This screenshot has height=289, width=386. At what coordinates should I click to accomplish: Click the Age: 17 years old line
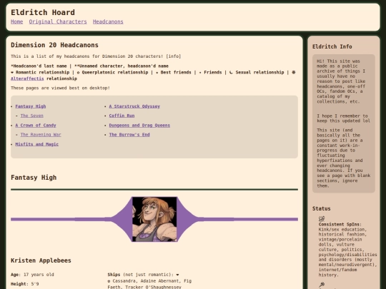coord(32,275)
